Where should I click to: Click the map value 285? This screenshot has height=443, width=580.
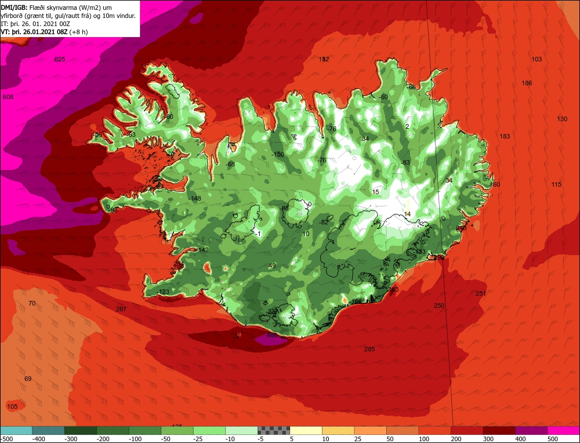(369, 349)
